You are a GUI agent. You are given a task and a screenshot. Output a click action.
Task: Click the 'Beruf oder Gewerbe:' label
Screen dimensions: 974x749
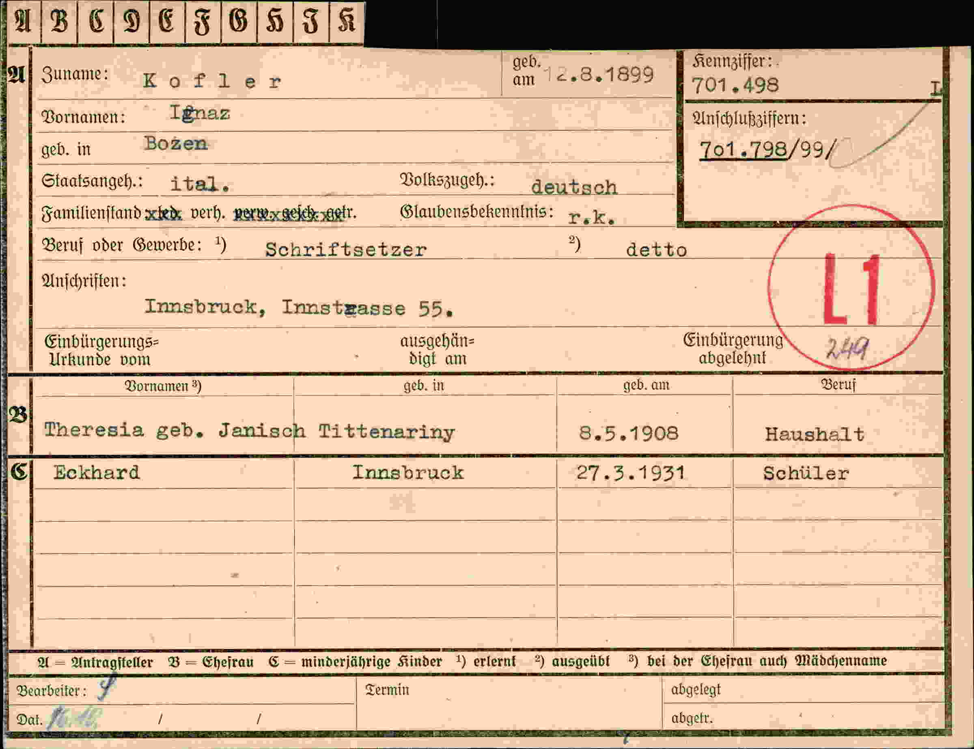122,245
